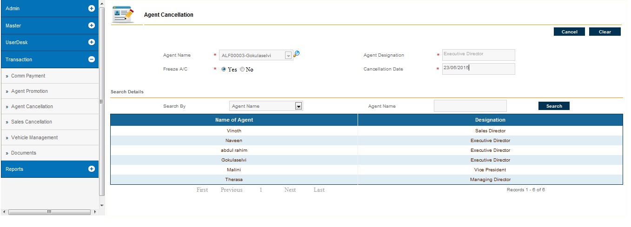Click the Search button
The height and width of the screenshot is (227, 631).
(554, 106)
